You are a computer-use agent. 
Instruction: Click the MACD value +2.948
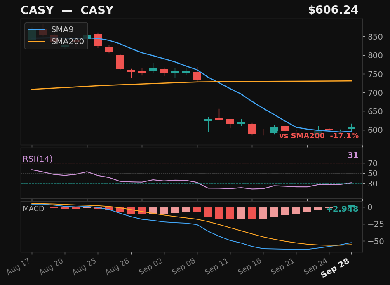click(342, 209)
